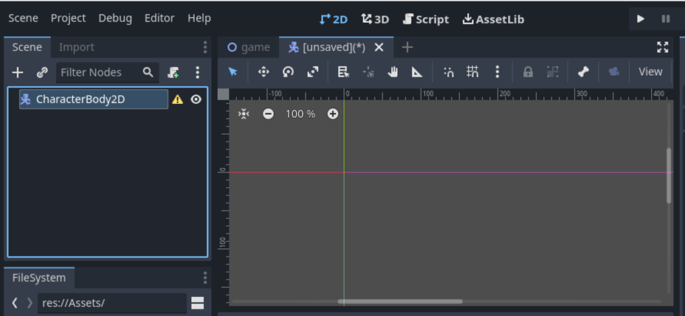Instantiate a child scene with the link icon
This screenshot has height=316, width=685.
[42, 72]
